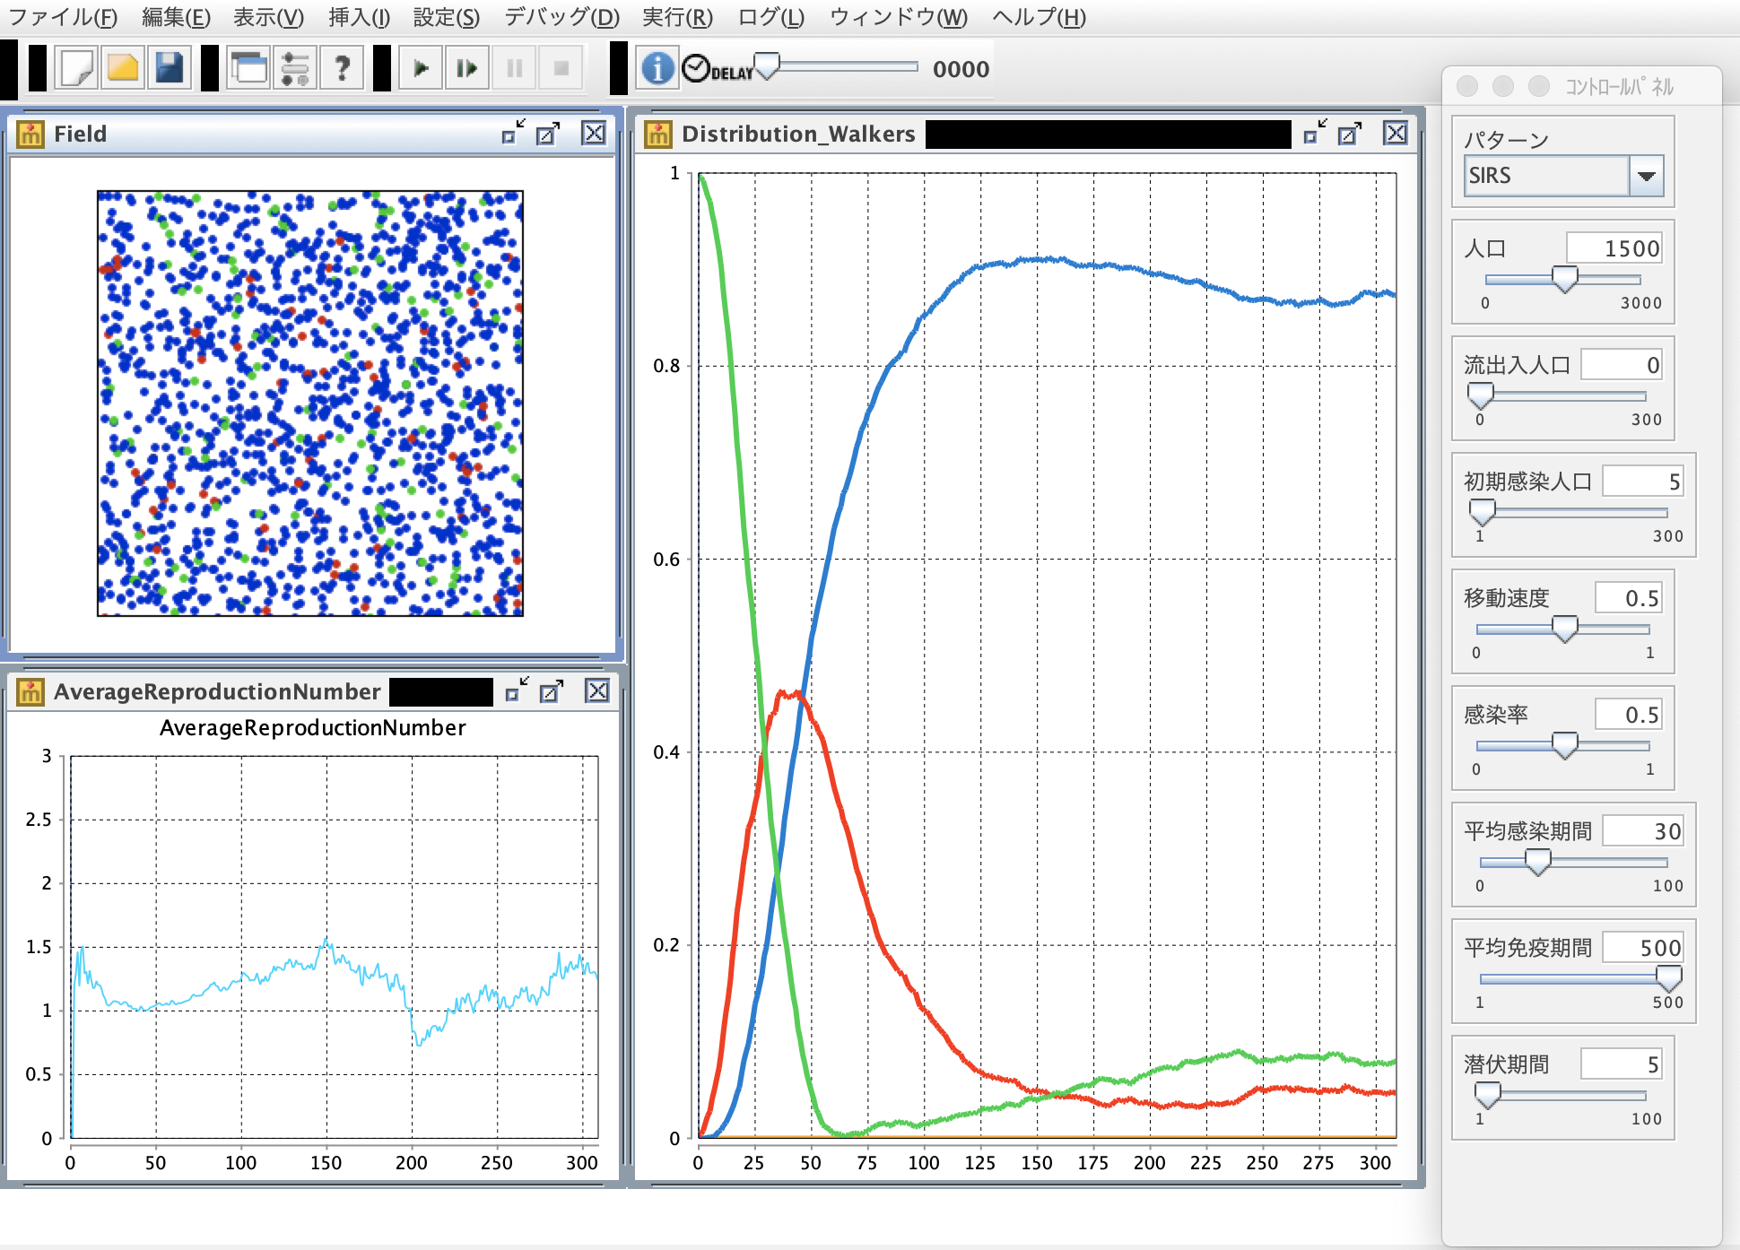The width and height of the screenshot is (1740, 1250).
Task: Click the 感染率 slider handle
Action: pos(1564,744)
